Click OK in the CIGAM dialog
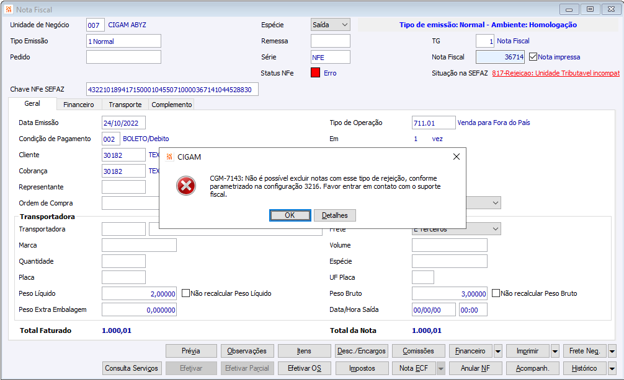624x380 pixels. 290,215
